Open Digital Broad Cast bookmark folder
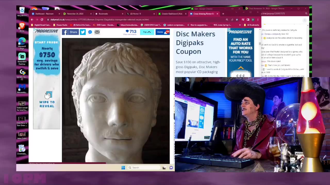 [41, 25]
